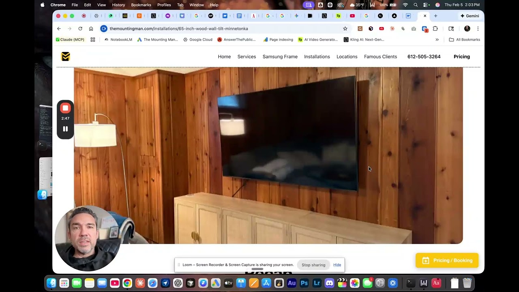The image size is (519, 292).
Task: Open Messages from the Dock
Action: pos(367,283)
